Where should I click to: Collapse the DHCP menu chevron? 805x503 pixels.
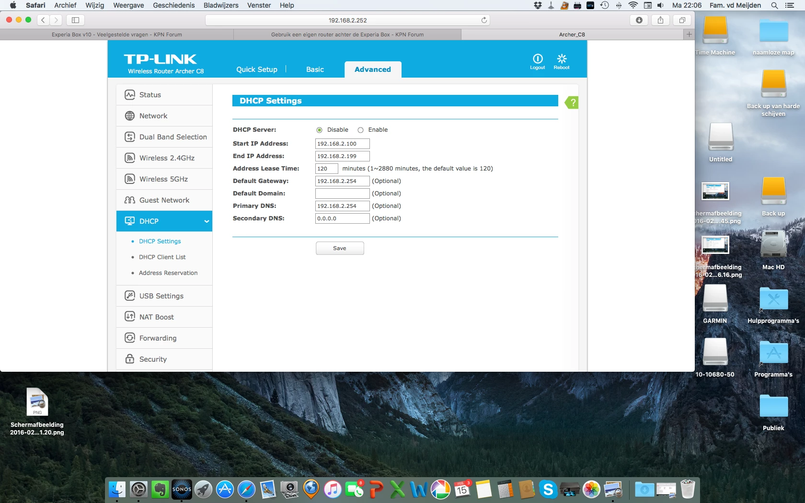coord(207,221)
